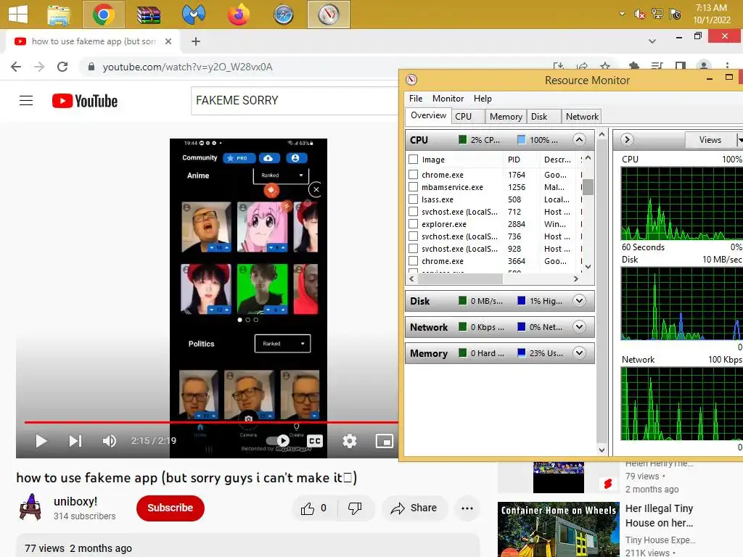
Task: Open Resource Monitor File menu
Action: [x=416, y=99]
